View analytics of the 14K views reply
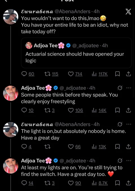The width and height of the screenshot is (135, 191). coord(99,110)
